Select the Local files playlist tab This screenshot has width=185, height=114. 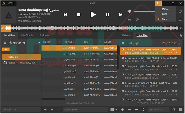click(x=142, y=35)
